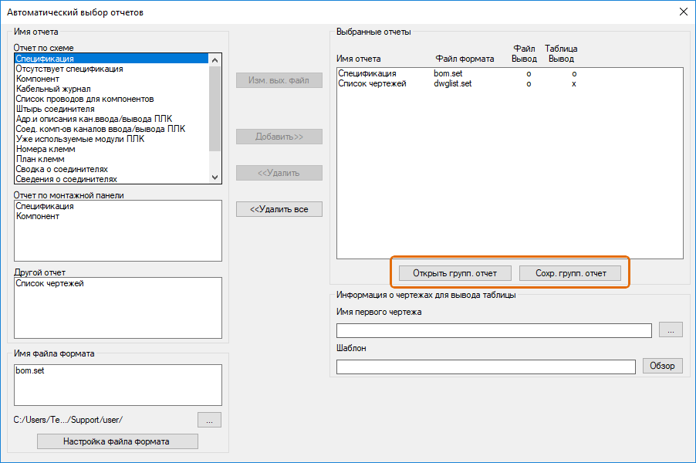Select Компонент in the panel report list

(38, 216)
